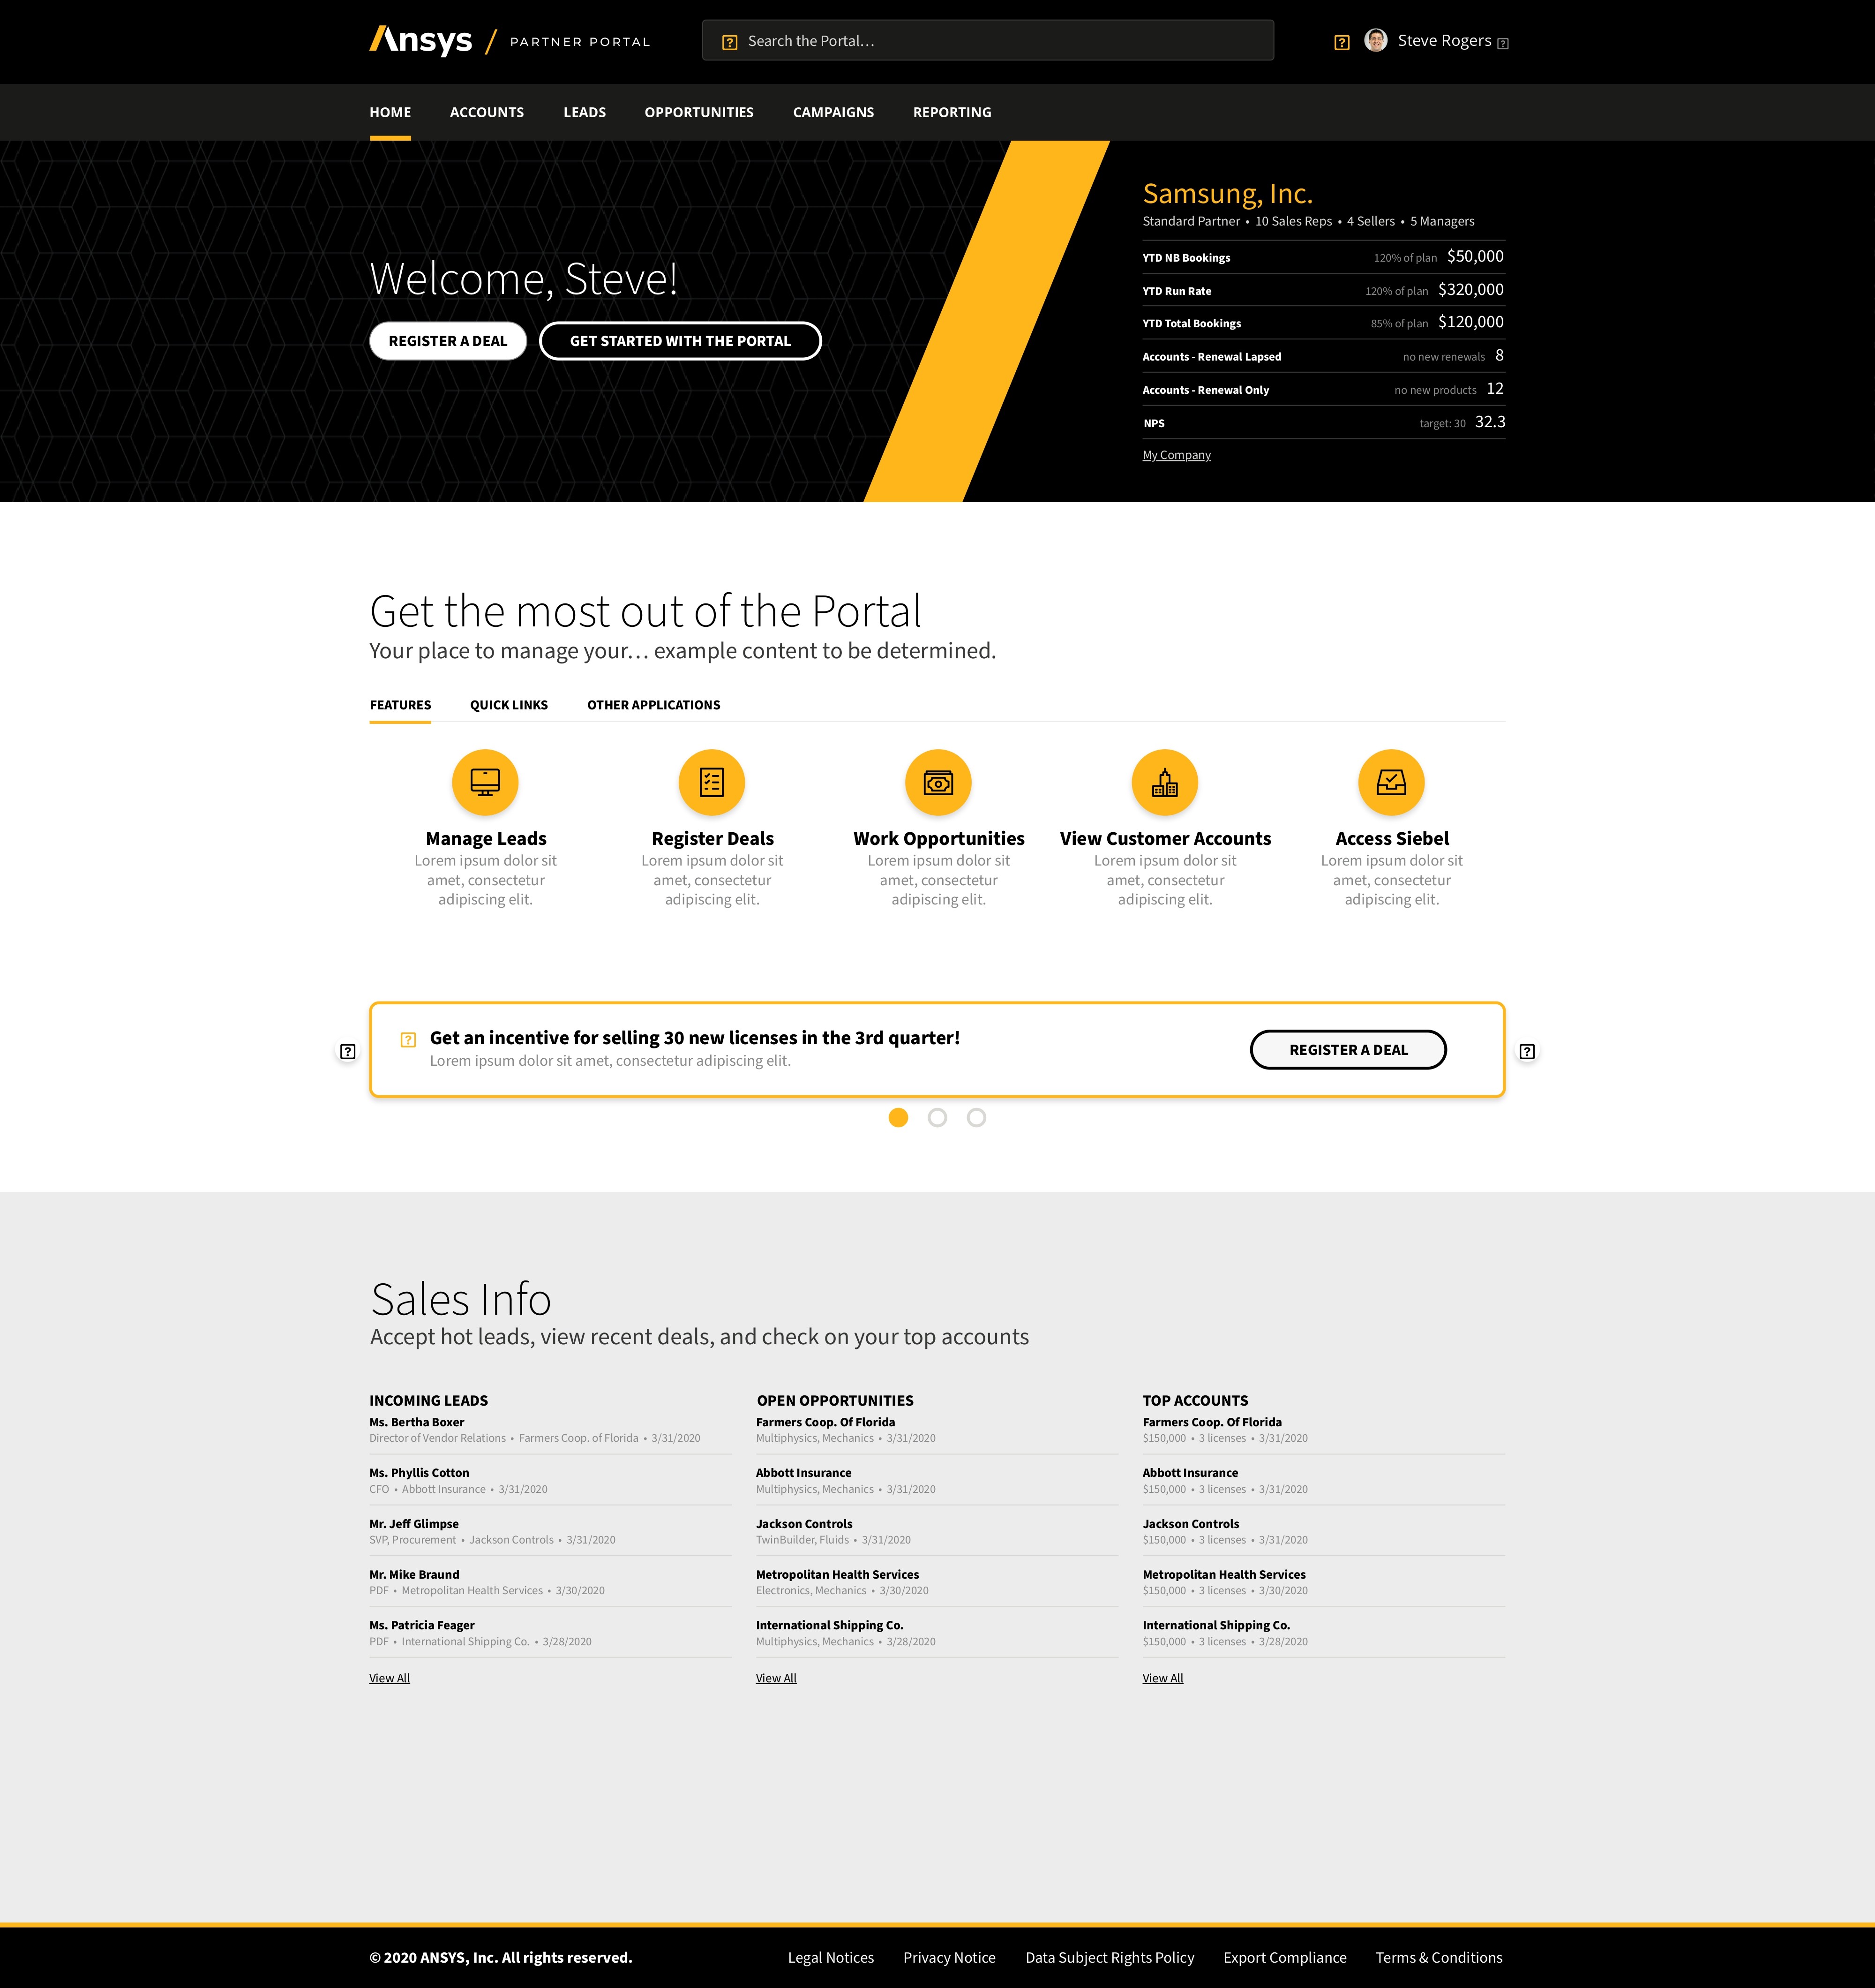Go to Leads in the navigation
Screen dimensions: 1875x1988
tap(584, 112)
